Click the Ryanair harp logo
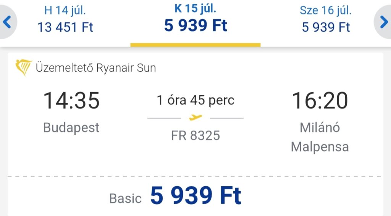Viewport: 391px width, 216px height. pos(23,67)
